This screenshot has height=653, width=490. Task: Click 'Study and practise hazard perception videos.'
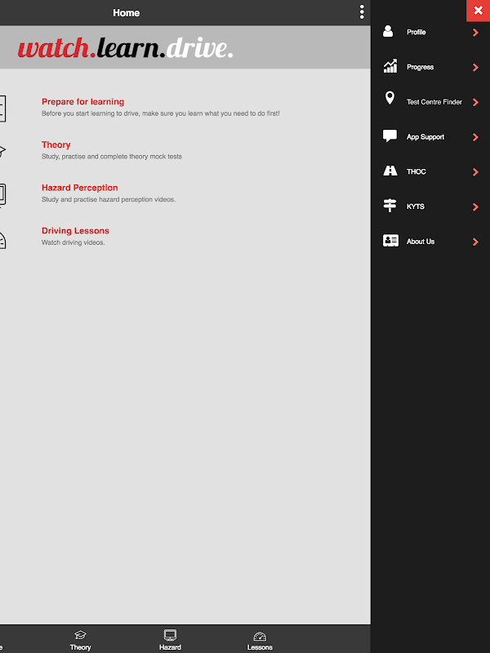click(109, 199)
